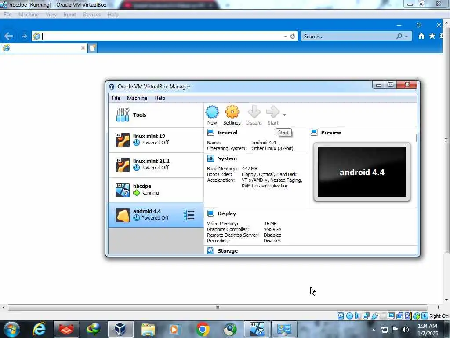Screen dimensions: 450x338
Task: Click the keyboard capture host key icon
Action: [425, 316]
